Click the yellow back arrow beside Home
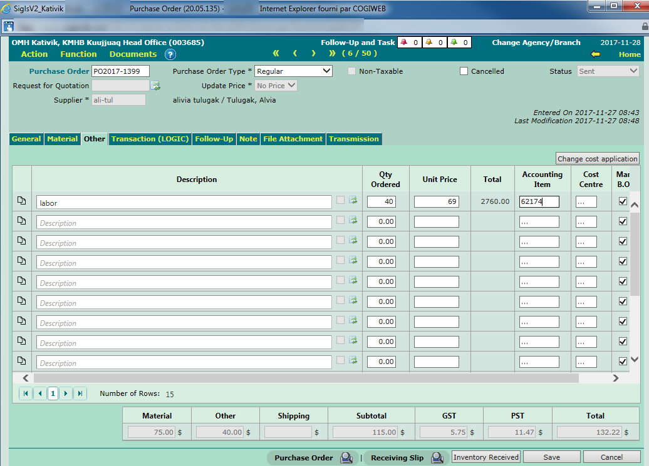The height and width of the screenshot is (466, 649). point(595,54)
